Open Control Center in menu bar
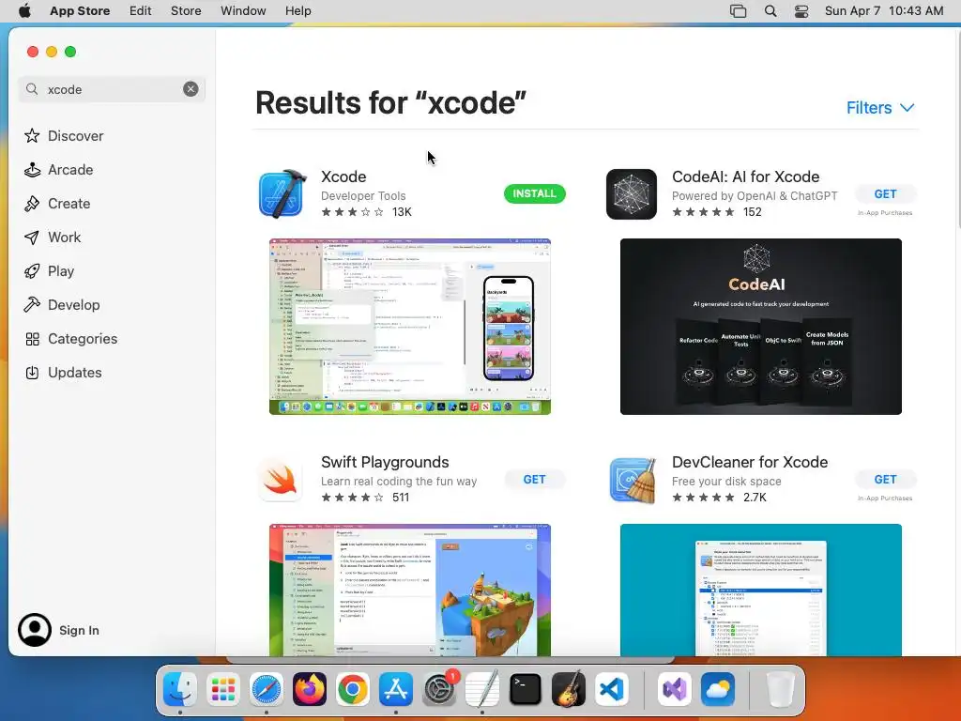 [x=801, y=11]
